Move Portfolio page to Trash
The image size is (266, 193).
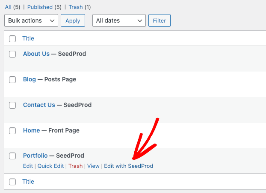click(x=75, y=166)
